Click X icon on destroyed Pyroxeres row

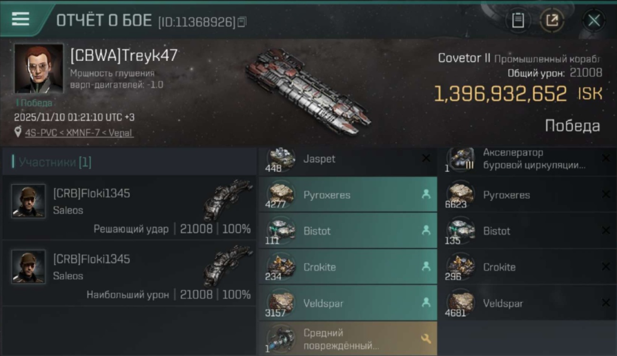(605, 195)
